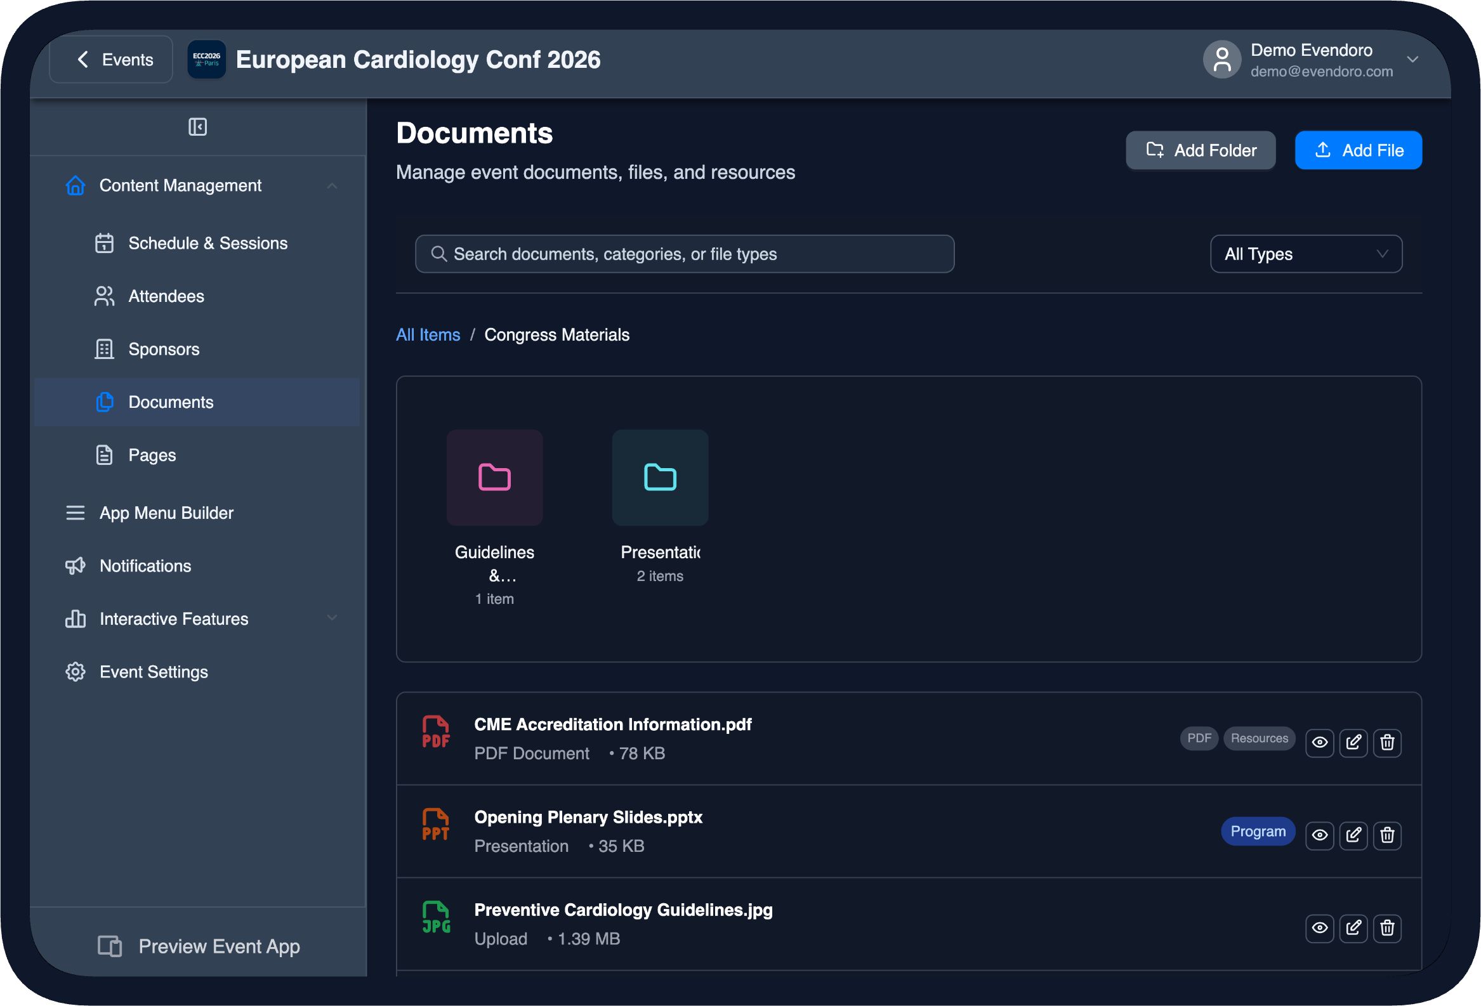The image size is (1481, 1006).
Task: Open the pink Guidelines folder
Action: (x=494, y=478)
